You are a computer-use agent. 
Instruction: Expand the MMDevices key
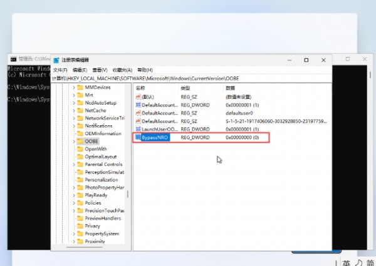tap(74, 88)
